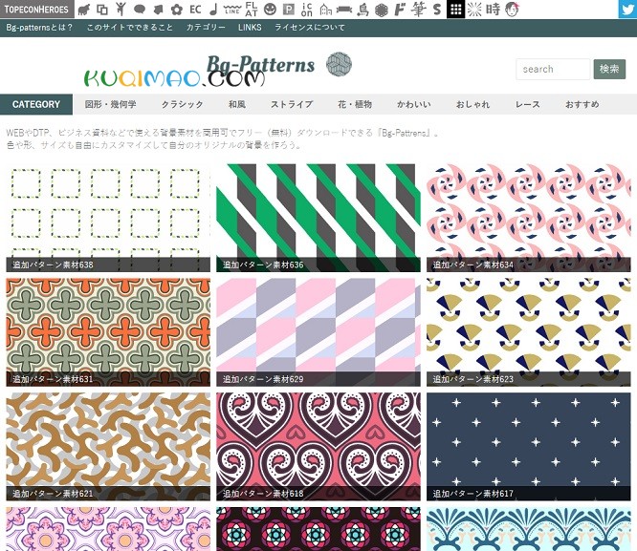Select the 和風 category
Image resolution: width=637 pixels, height=551 pixels.
coord(237,104)
